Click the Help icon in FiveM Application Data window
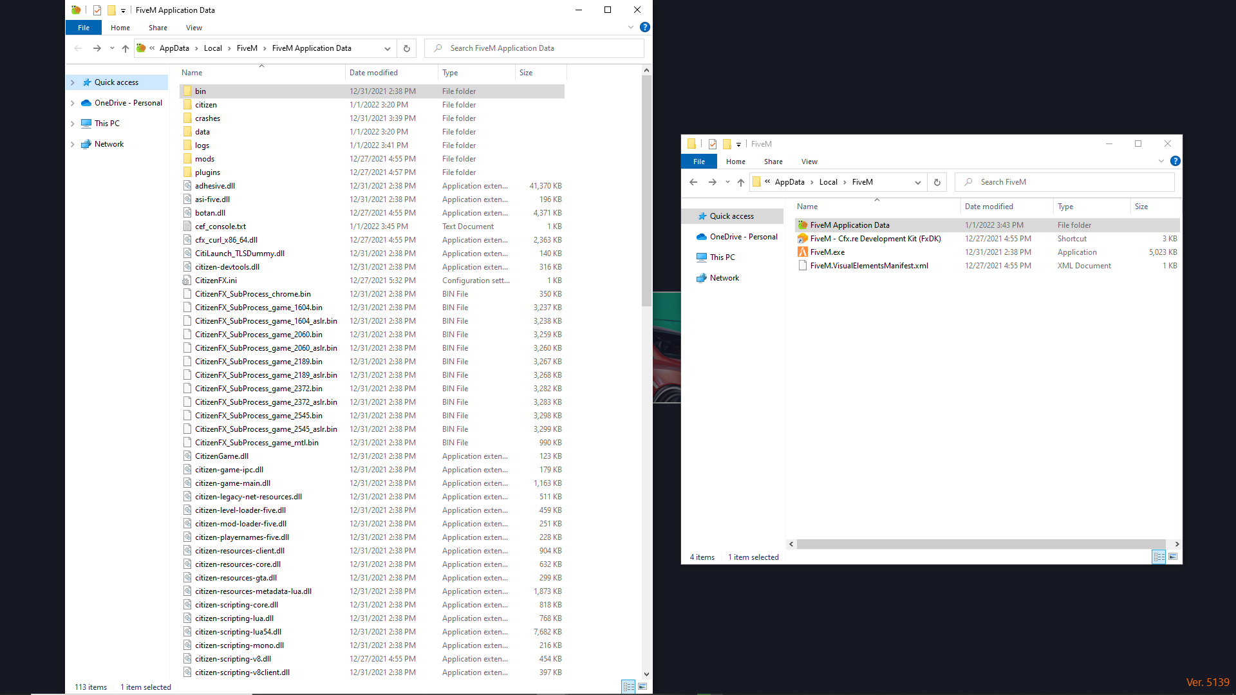The width and height of the screenshot is (1236, 695). pos(645,27)
